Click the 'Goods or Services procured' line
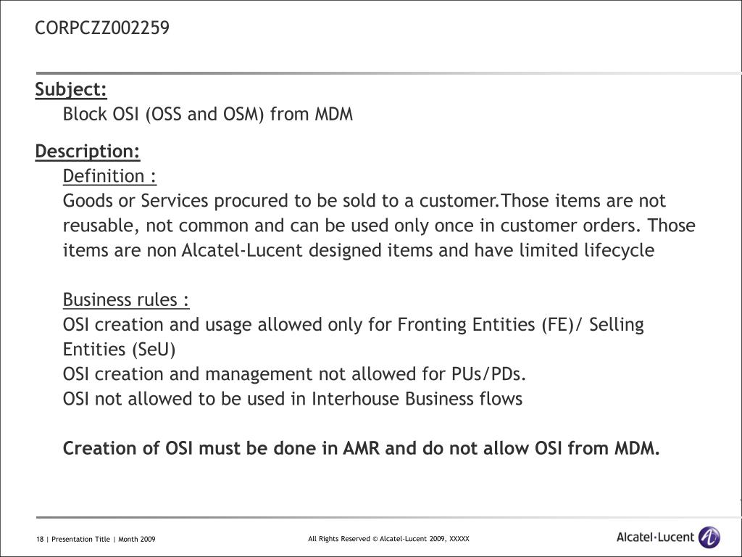This screenshot has width=742, height=557. click(x=364, y=201)
